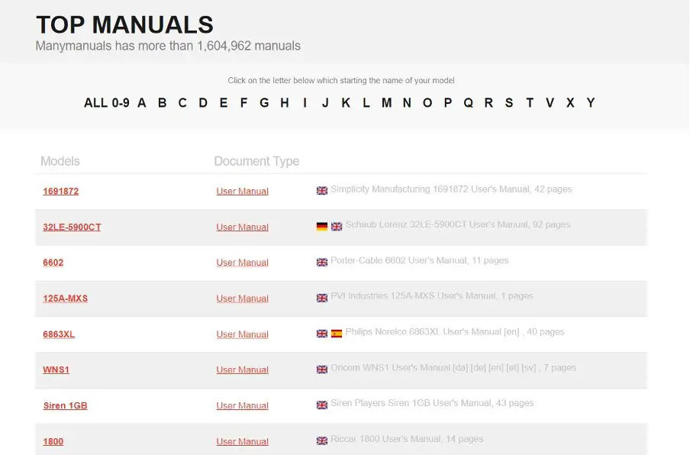Open User Manual link for 32LE-5900CT

click(x=243, y=227)
